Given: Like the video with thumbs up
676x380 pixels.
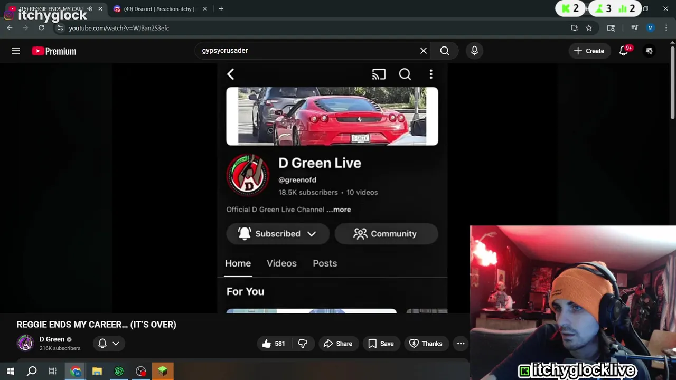Looking at the screenshot, I should 273,344.
